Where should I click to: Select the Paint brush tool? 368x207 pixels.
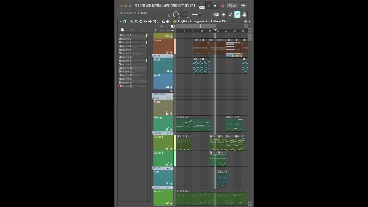coord(136,22)
